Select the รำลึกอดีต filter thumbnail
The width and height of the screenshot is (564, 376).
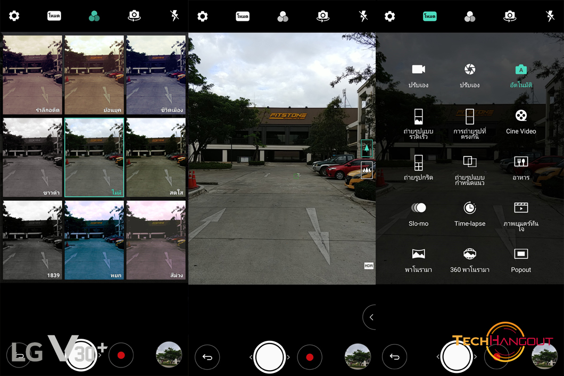[32, 75]
